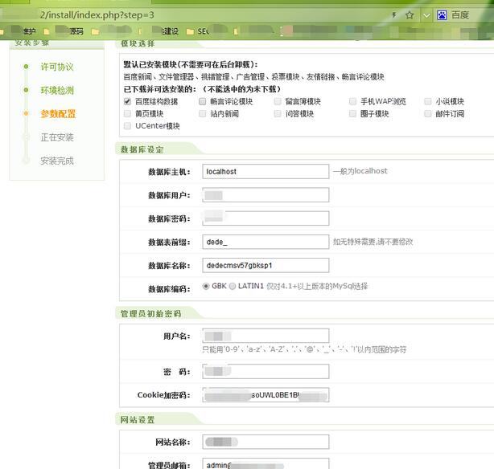This screenshot has height=469, width=494.
Task: Toggle the 百度结构数据 module checkbox
Action: click(x=127, y=102)
